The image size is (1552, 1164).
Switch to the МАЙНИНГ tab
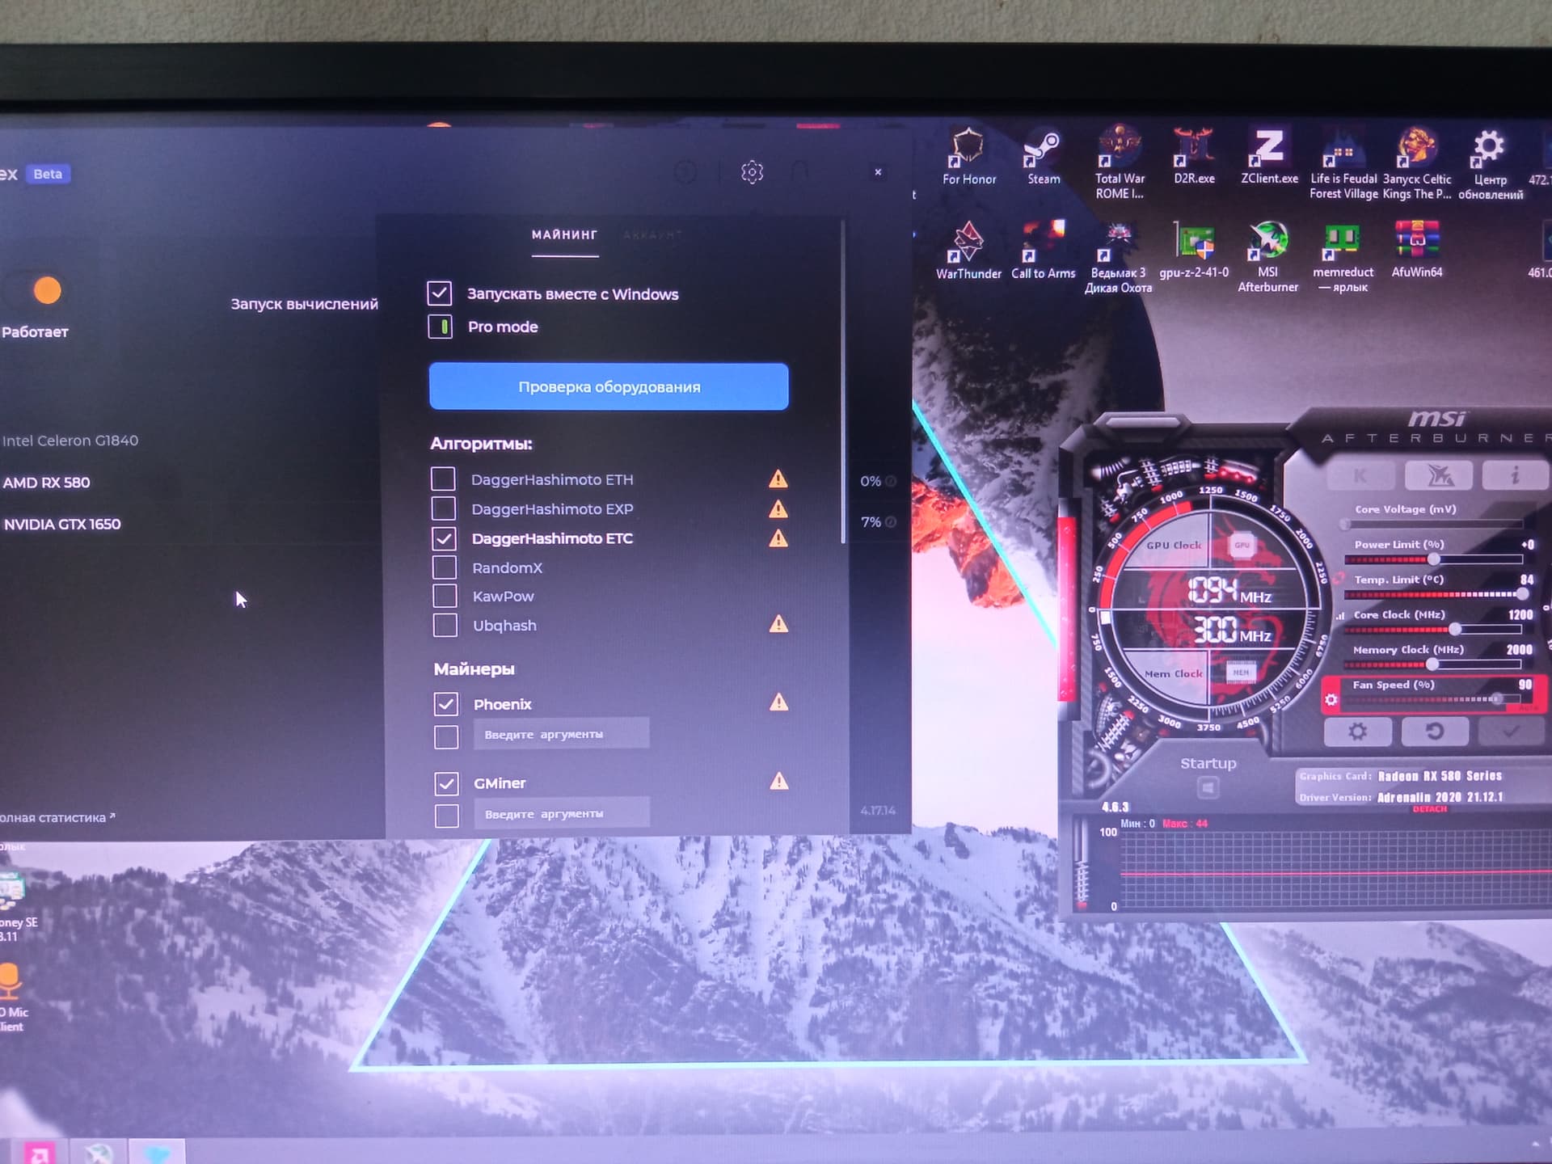coord(564,235)
